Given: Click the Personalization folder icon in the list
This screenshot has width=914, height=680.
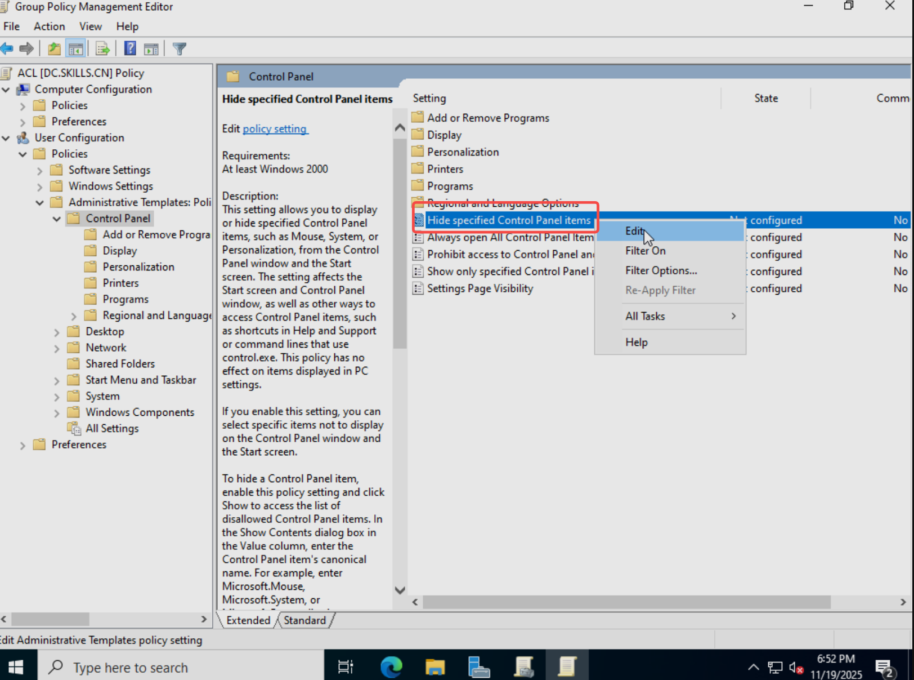Looking at the screenshot, I should tap(418, 152).
